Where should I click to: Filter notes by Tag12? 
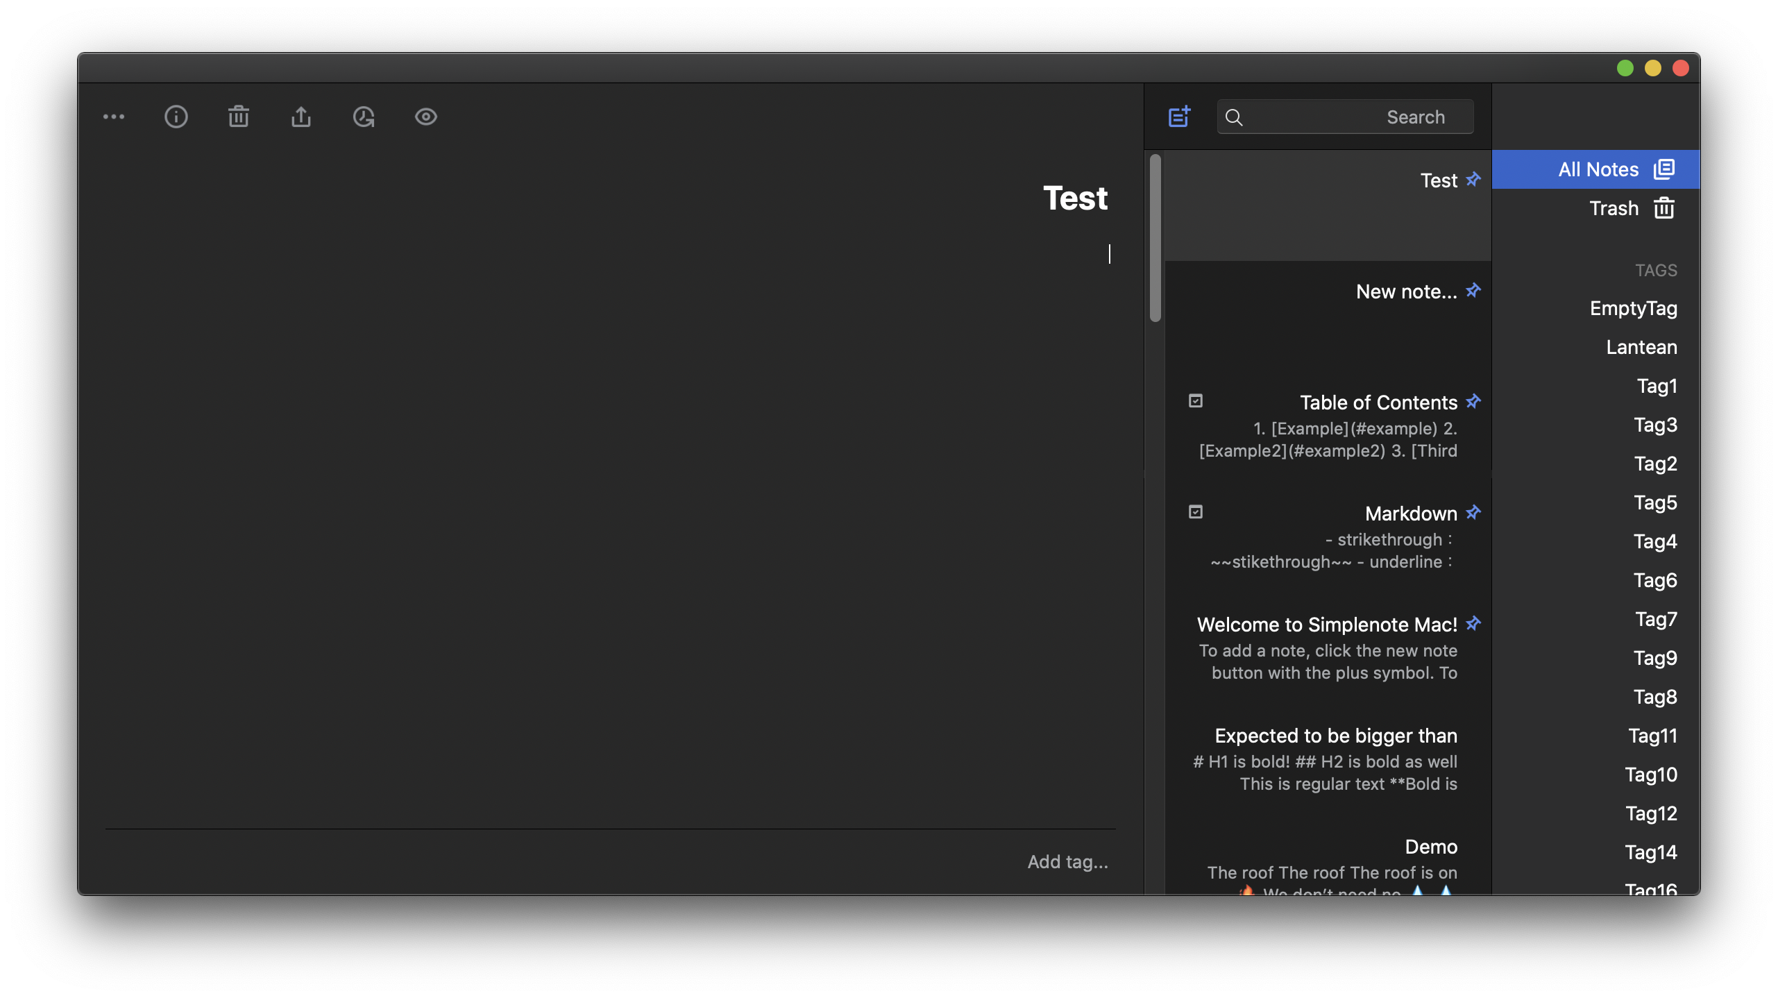[x=1652, y=813]
